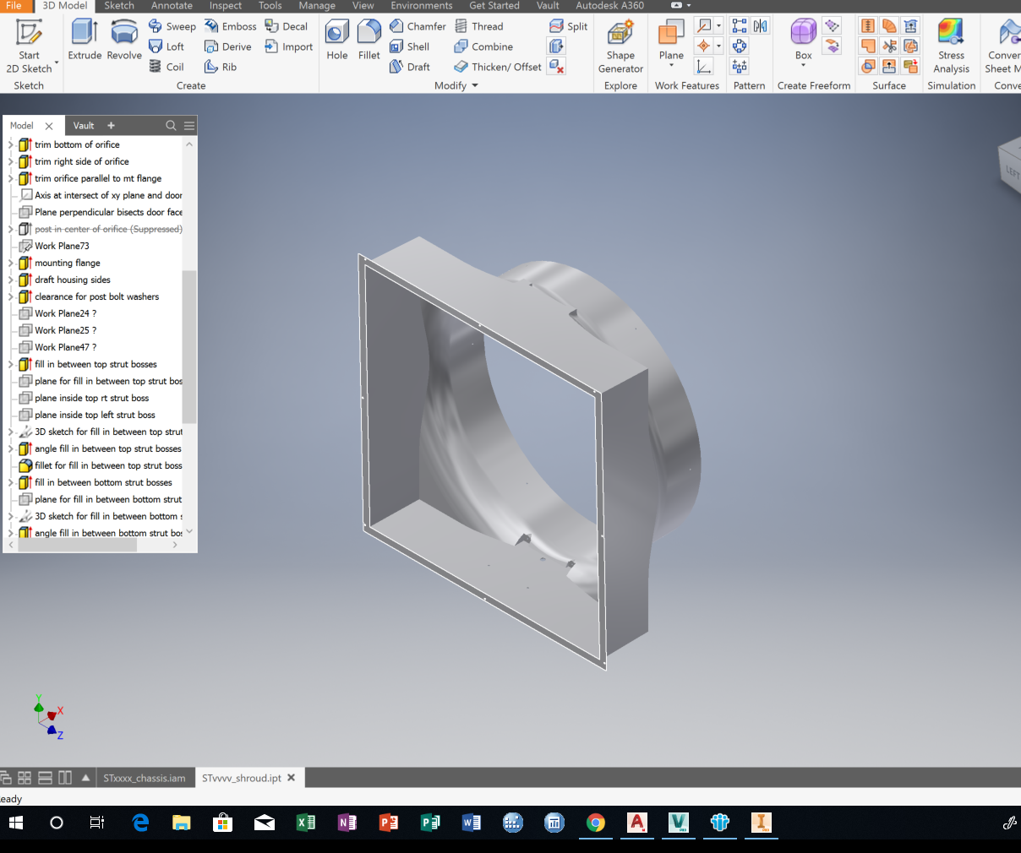Open the File menu
This screenshot has height=853, width=1021.
(x=14, y=5)
